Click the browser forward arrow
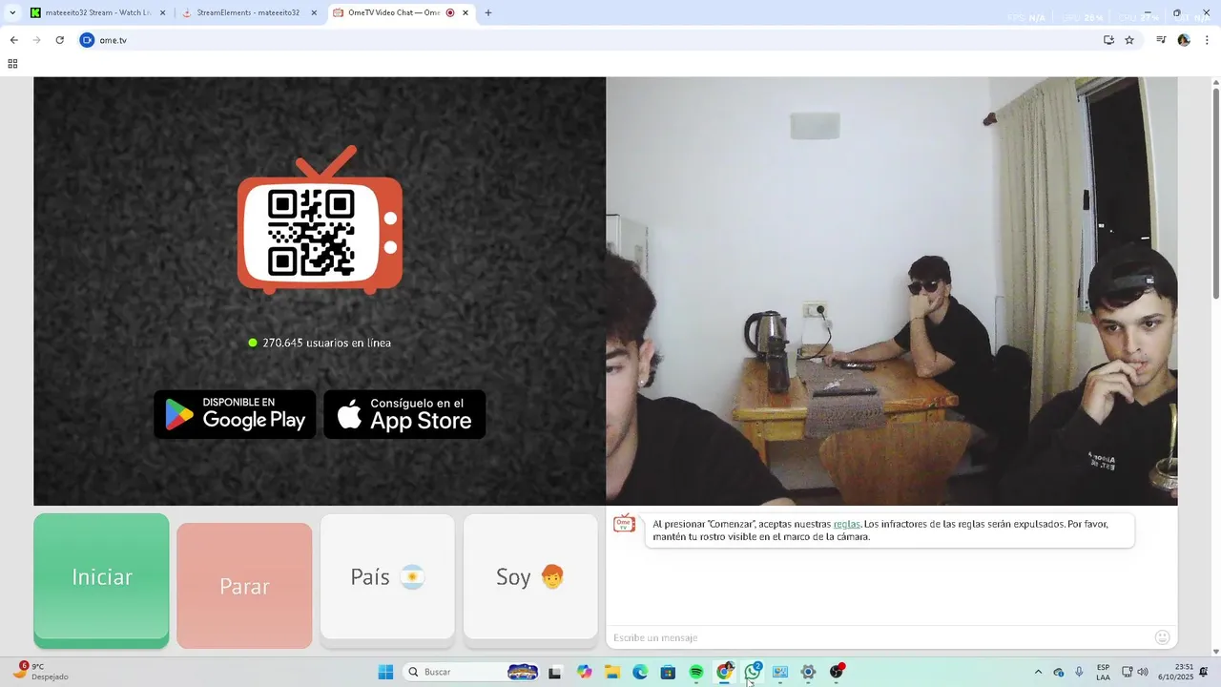Viewport: 1221px width, 687px height. point(36,40)
